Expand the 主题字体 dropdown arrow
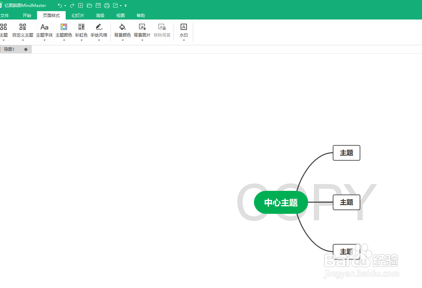 (44, 40)
